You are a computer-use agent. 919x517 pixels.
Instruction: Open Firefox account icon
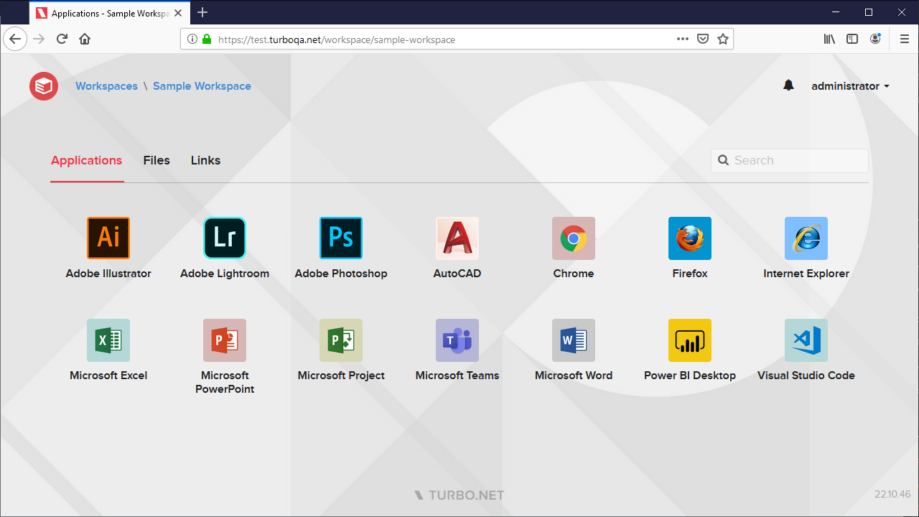(875, 39)
